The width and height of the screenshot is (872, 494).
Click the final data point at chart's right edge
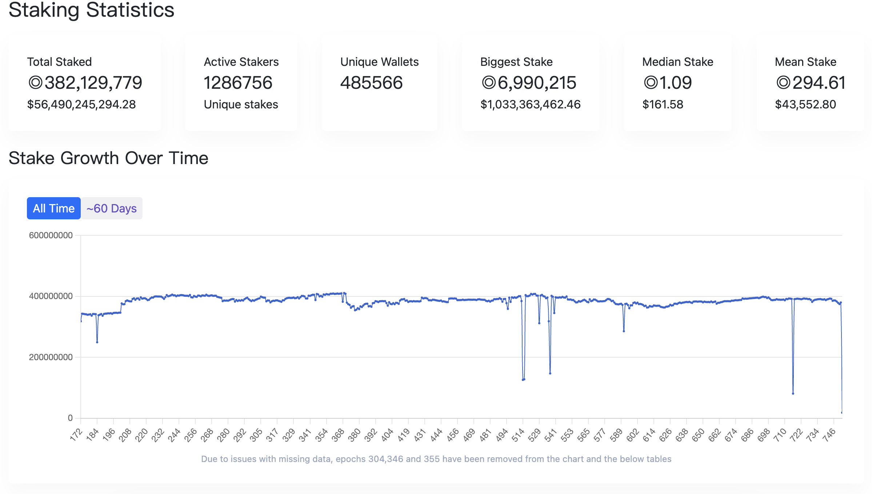(x=842, y=412)
